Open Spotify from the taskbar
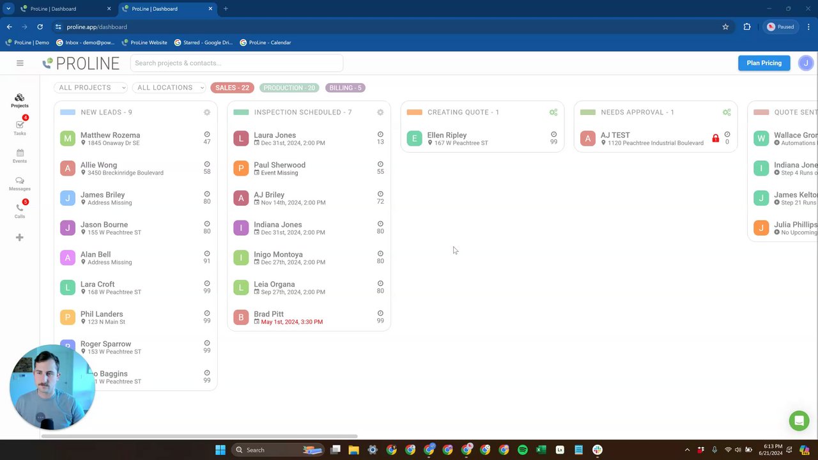This screenshot has width=818, height=460. pyautogui.click(x=523, y=450)
